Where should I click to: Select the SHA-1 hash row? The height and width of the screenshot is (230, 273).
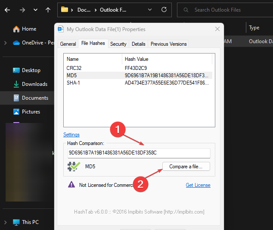click(139, 83)
